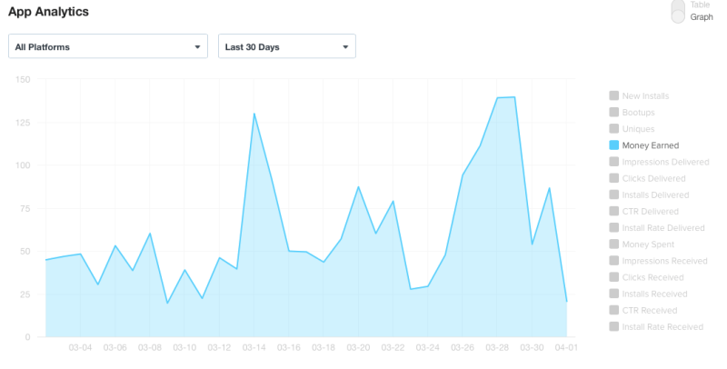Enable the New Installs series checkbox
This screenshot has height=369, width=727.
(614, 95)
